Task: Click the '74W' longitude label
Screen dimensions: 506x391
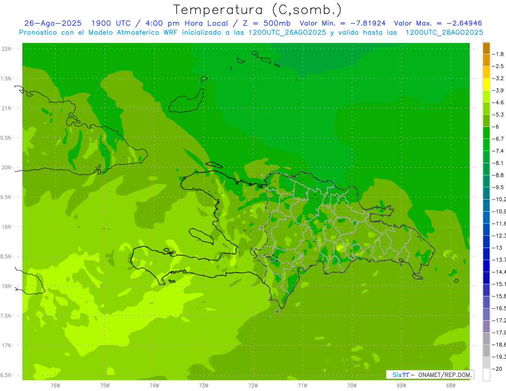Action: coord(154,385)
